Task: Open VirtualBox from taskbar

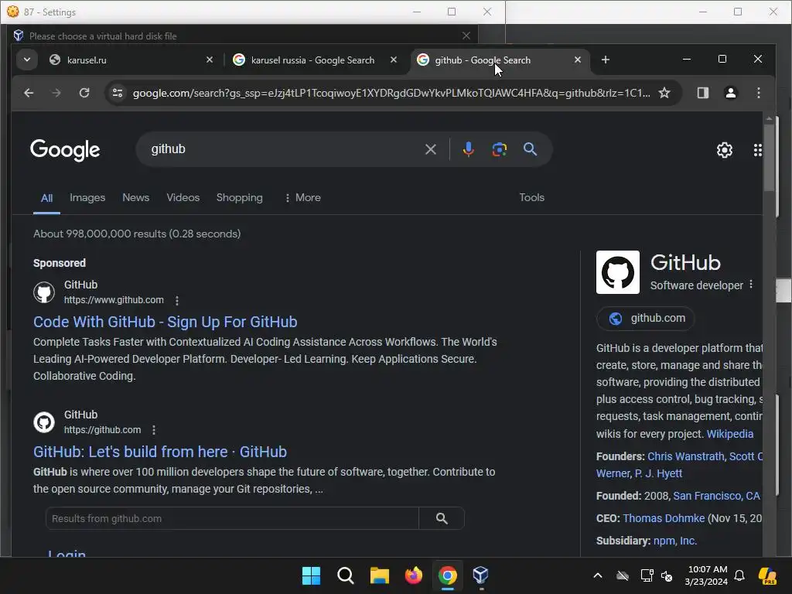Action: click(x=480, y=575)
